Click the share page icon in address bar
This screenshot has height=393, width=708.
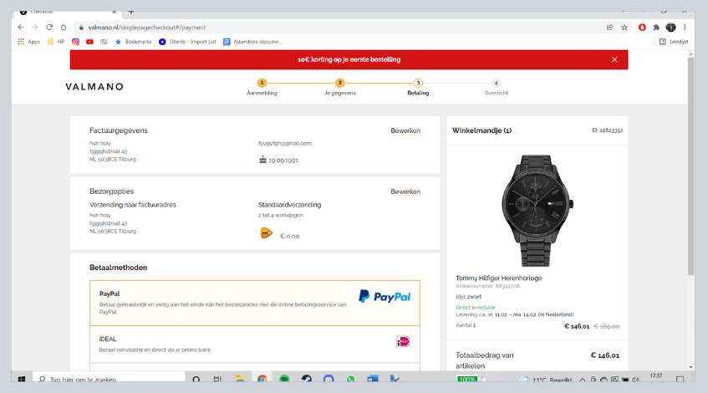pyautogui.click(x=610, y=28)
